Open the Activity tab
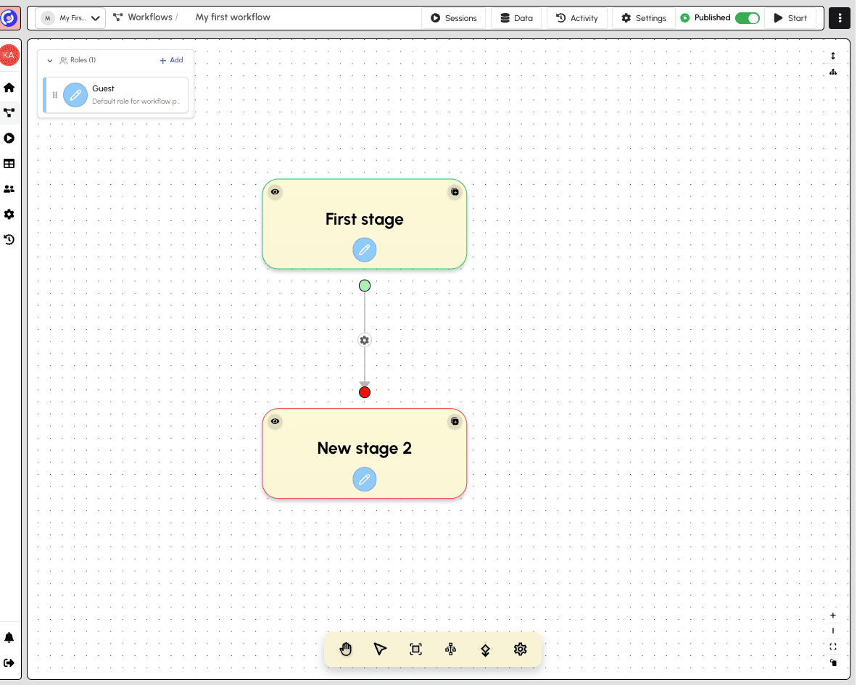The height and width of the screenshot is (685, 865). [576, 17]
